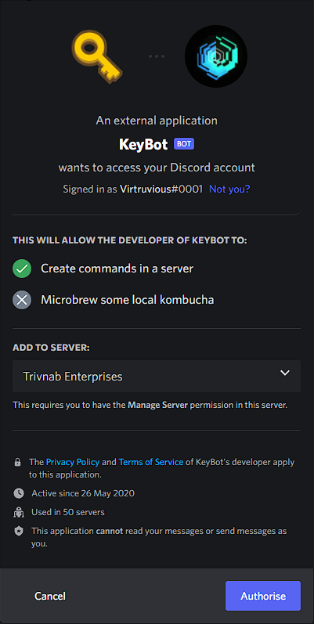Toggle grey X for Microbrew some local kombucha
The width and height of the screenshot is (314, 624).
(22, 300)
